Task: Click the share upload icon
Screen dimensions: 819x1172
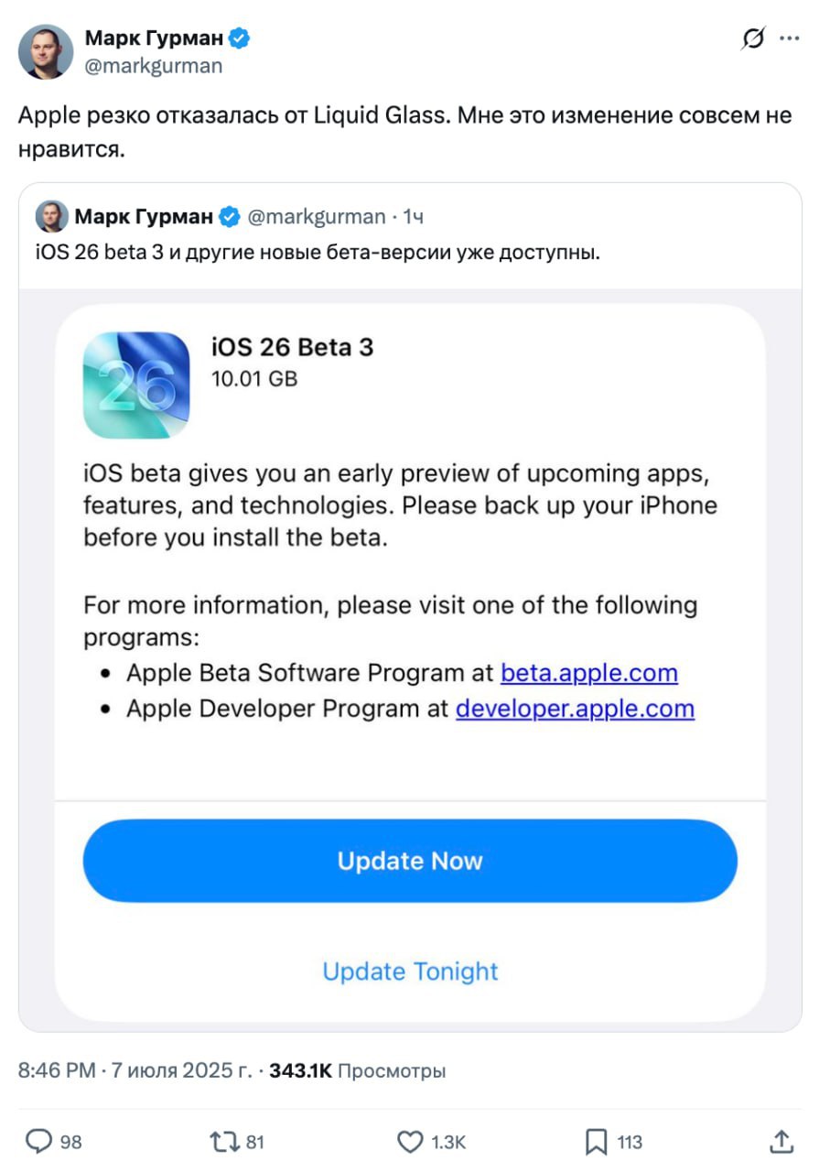Action: click(781, 1141)
